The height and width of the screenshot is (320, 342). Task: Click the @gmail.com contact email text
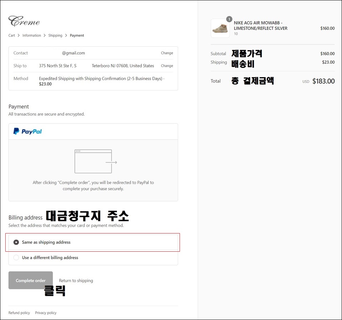[x=73, y=53]
